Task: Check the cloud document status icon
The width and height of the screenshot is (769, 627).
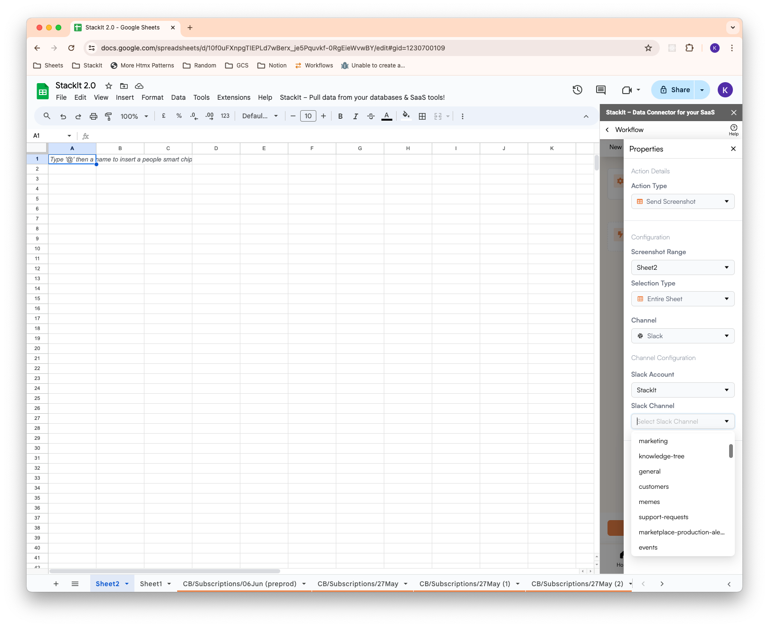Action: (x=139, y=86)
